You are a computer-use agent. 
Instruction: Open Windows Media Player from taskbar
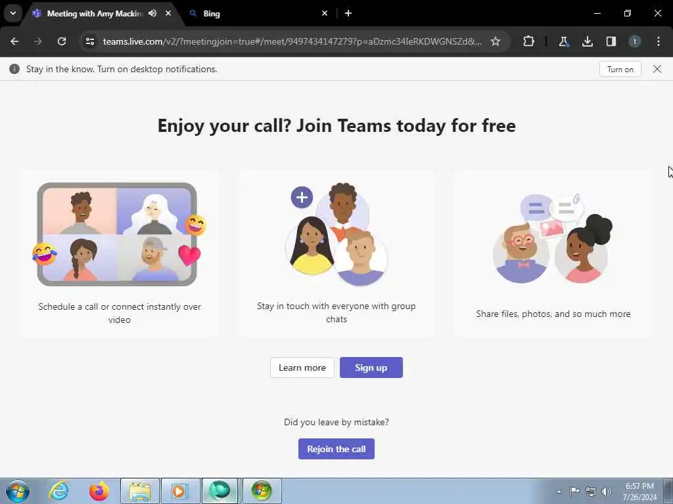coord(180,491)
